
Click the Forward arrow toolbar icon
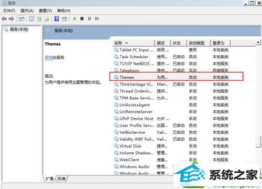[x=12, y=19]
